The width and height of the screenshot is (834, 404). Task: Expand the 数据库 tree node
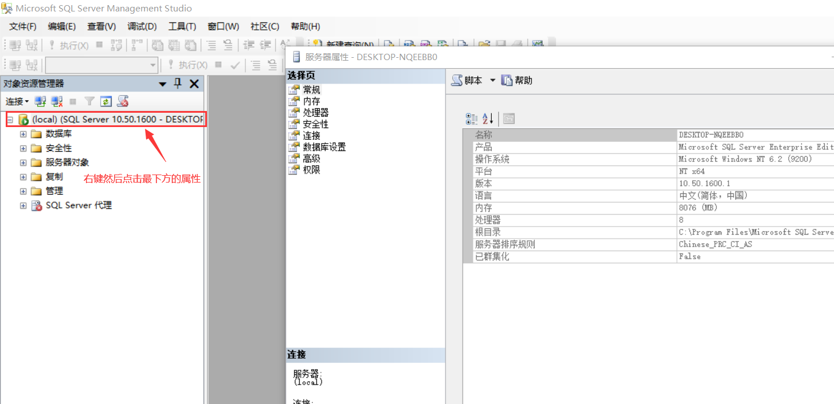[23, 133]
